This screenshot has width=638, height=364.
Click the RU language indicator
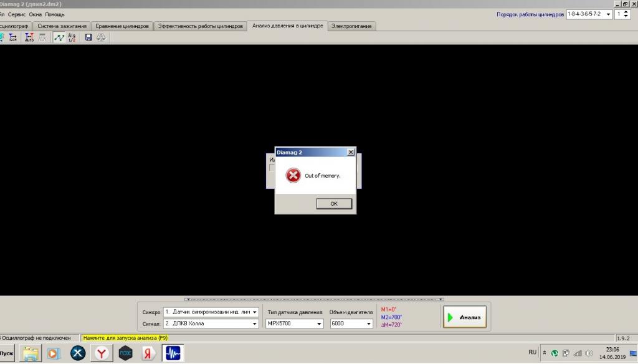(x=532, y=352)
